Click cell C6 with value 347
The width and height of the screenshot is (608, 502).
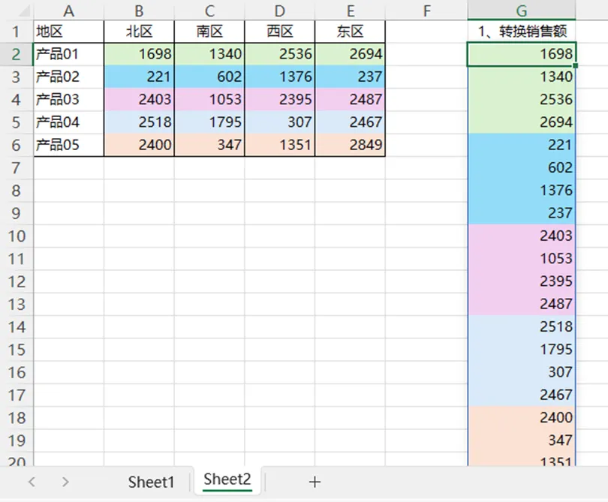pos(209,145)
